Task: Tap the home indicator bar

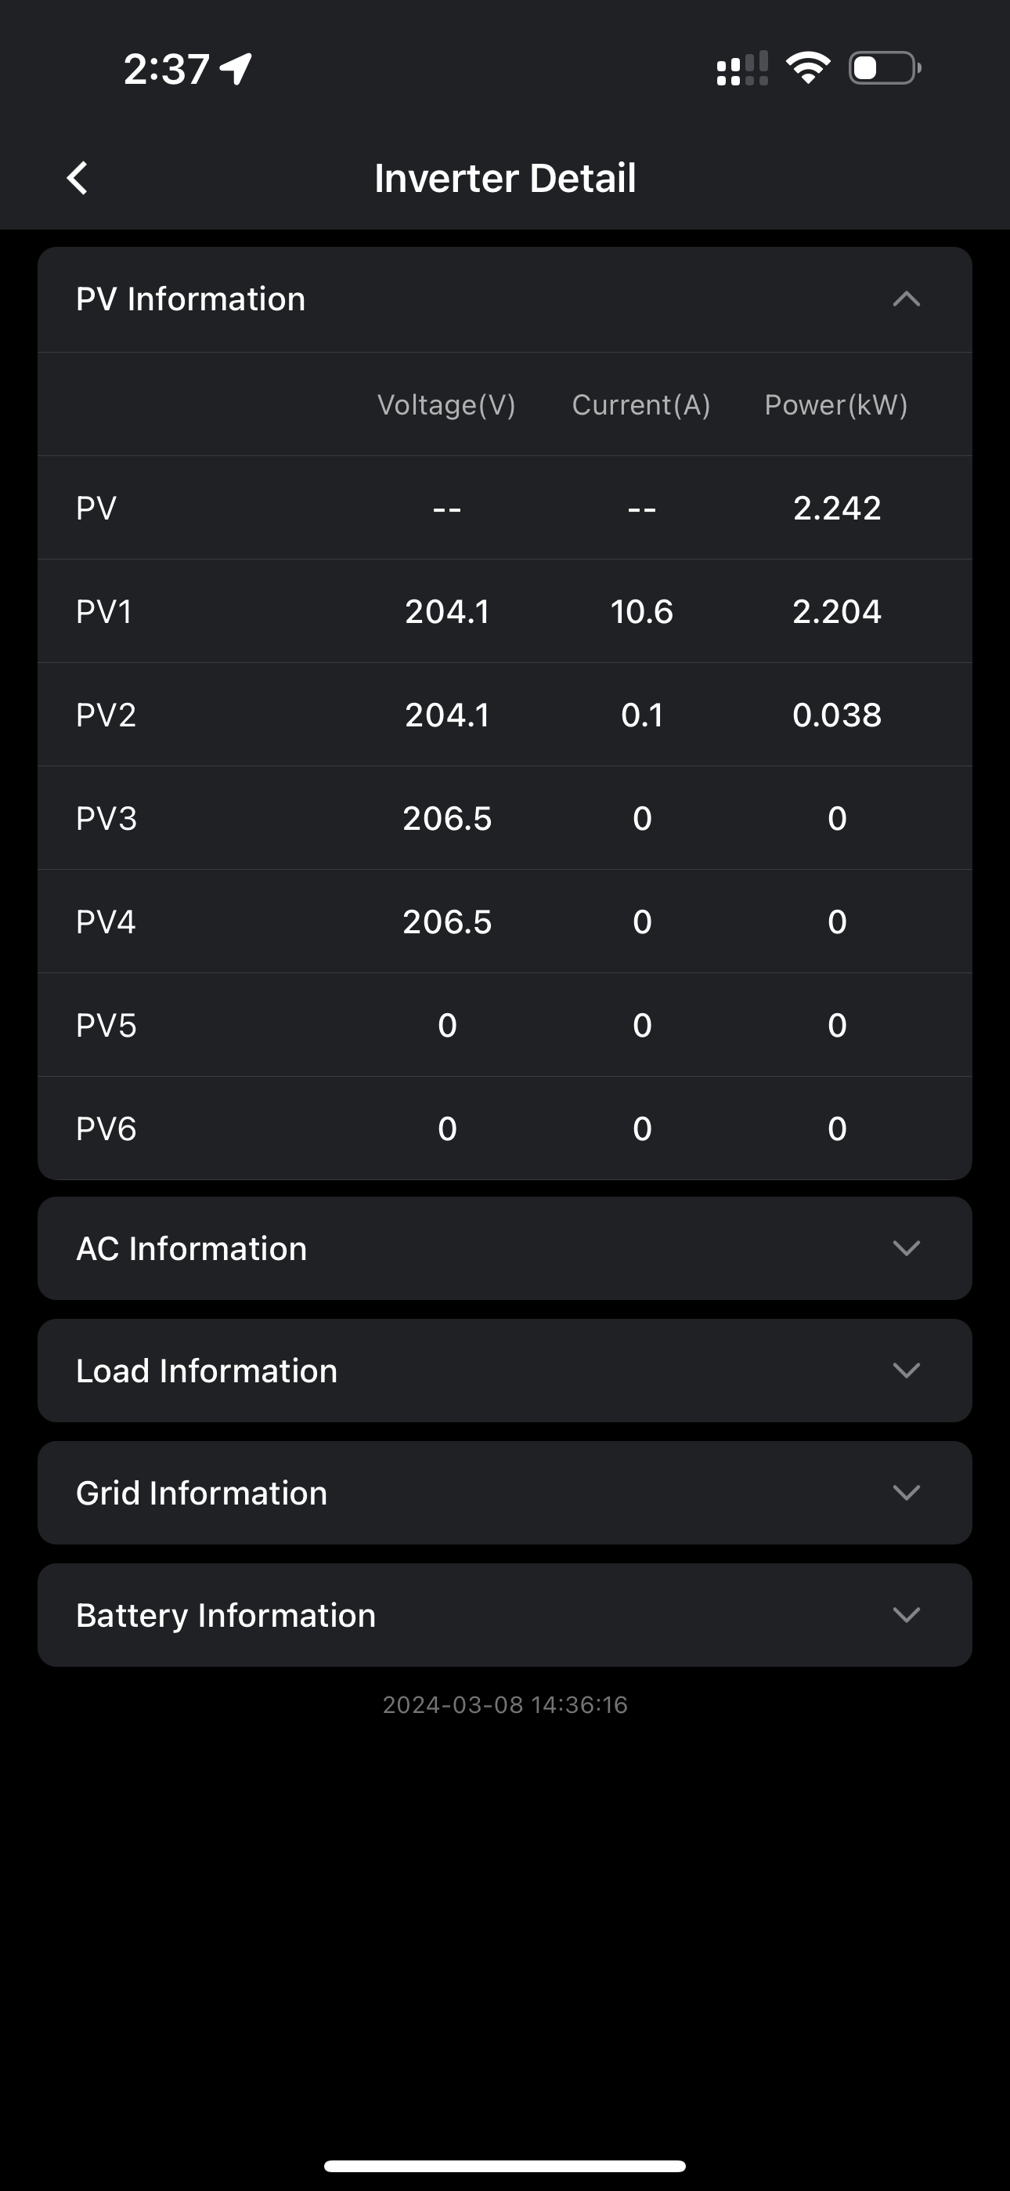Action: [x=505, y=2165]
